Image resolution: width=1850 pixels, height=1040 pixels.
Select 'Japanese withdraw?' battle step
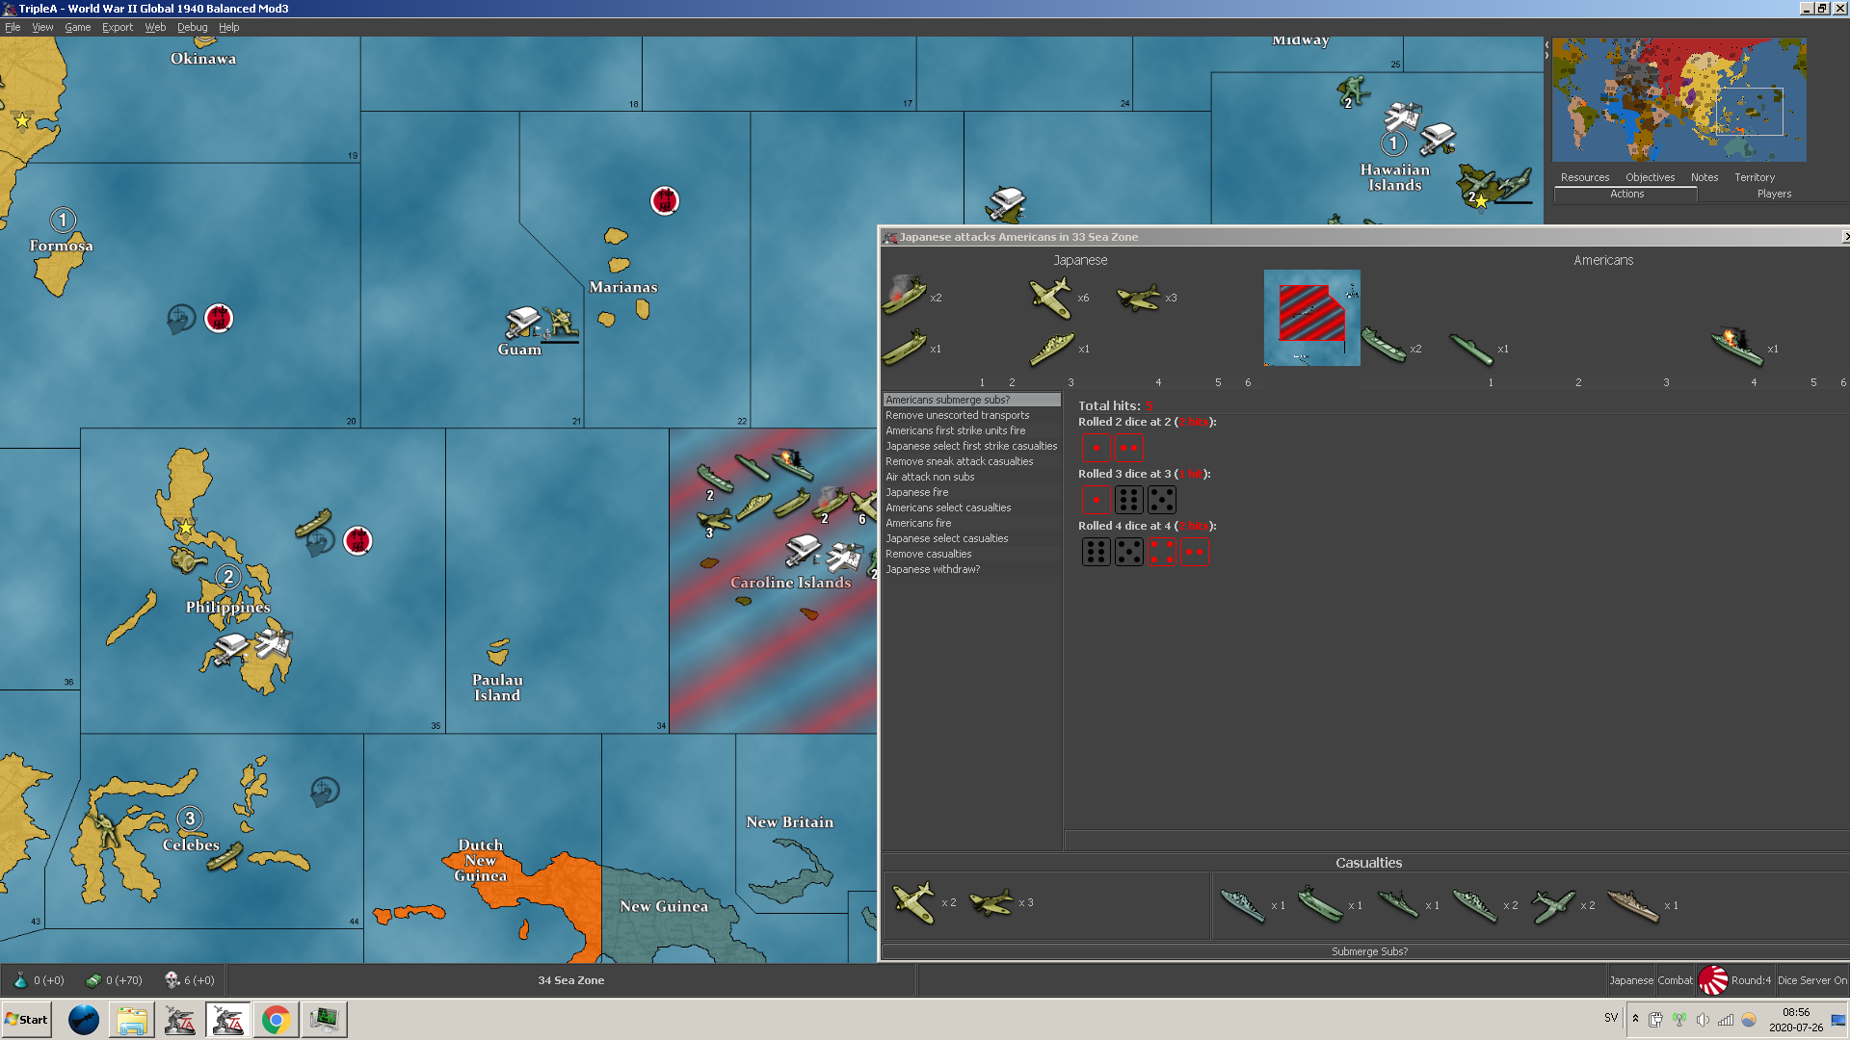932,569
